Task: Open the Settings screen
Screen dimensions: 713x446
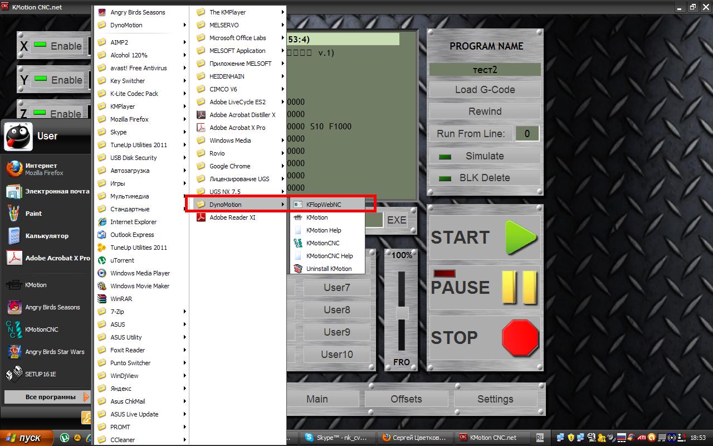Action: [495, 399]
